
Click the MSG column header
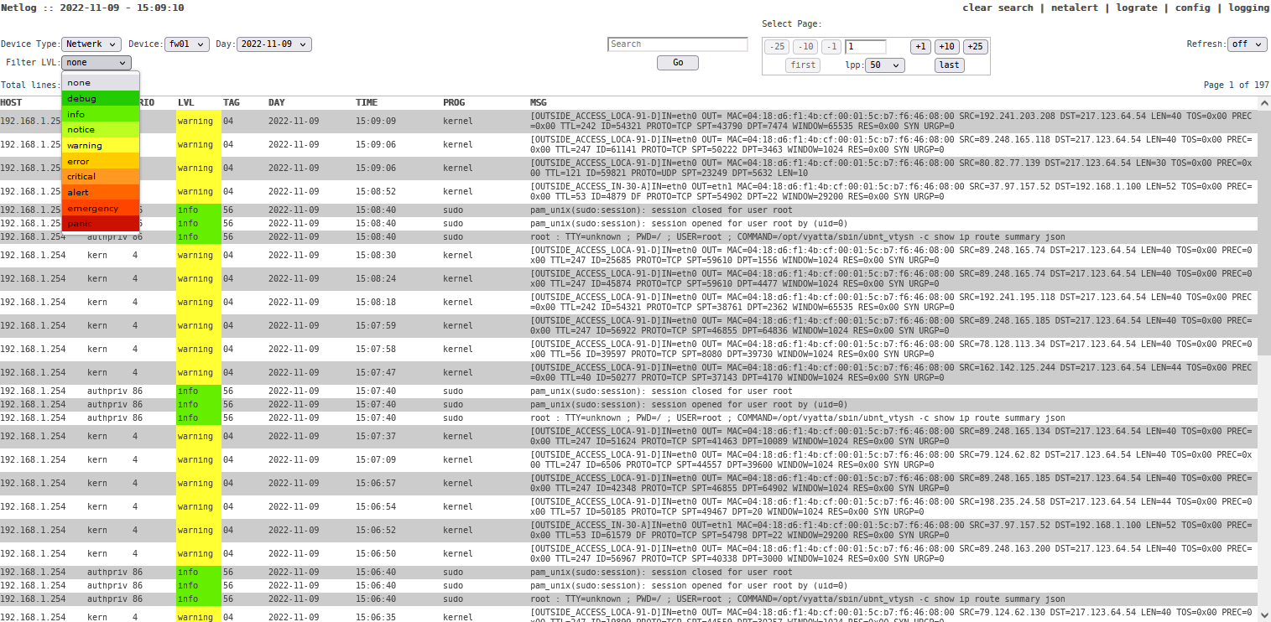[539, 102]
